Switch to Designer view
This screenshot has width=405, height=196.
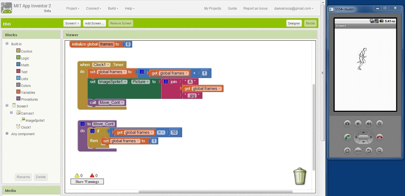pyautogui.click(x=294, y=23)
